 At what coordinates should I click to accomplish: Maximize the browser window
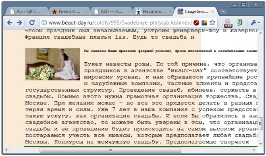(x=243, y=4)
